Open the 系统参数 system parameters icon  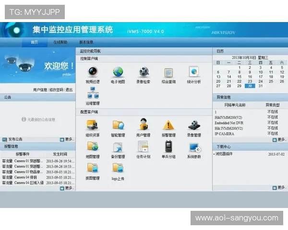coord(195,147)
